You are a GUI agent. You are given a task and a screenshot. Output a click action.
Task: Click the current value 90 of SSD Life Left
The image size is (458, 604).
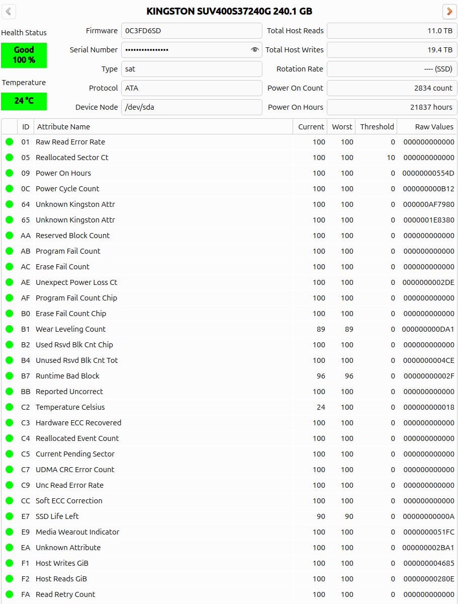click(321, 516)
